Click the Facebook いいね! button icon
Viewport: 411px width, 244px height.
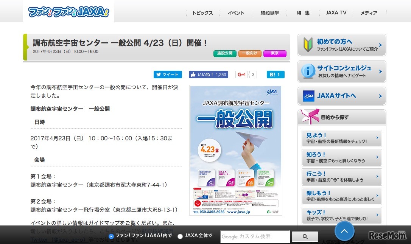pyautogui.click(x=193, y=75)
